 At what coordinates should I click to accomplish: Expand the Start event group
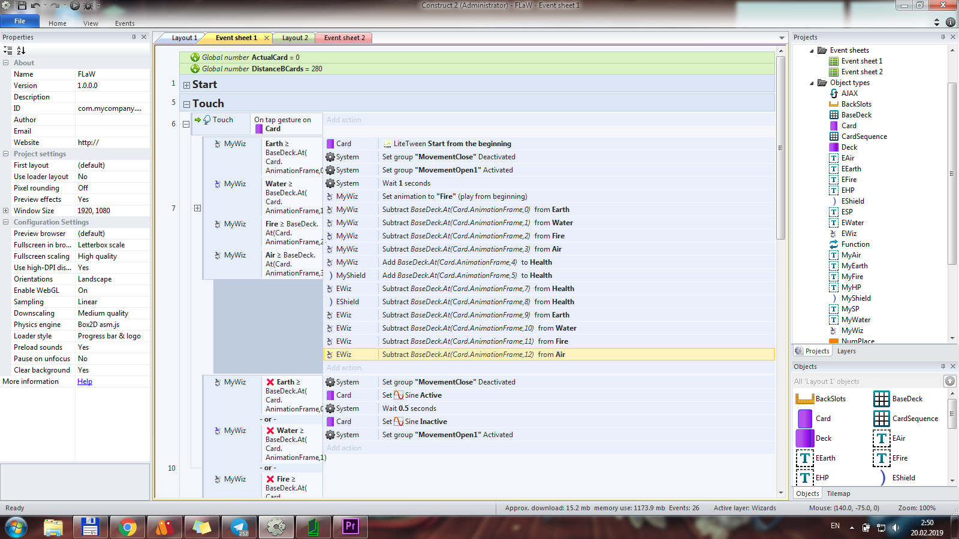tap(186, 85)
